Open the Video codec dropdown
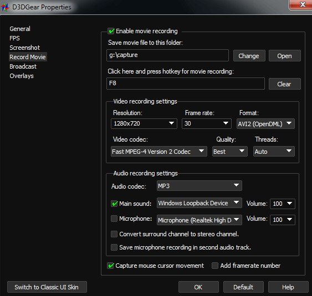Screen dimensions: 312x296 click(x=159, y=152)
